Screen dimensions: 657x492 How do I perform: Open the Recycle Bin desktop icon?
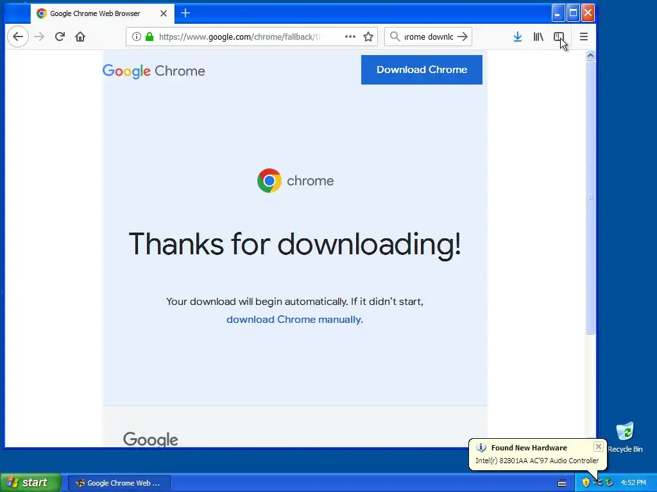pyautogui.click(x=625, y=438)
